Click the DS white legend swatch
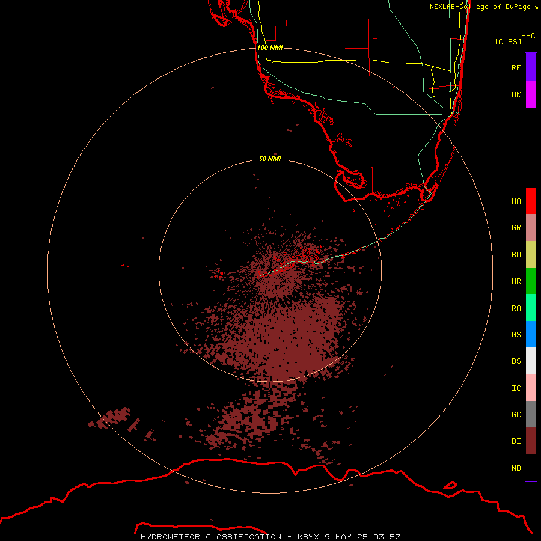 [x=531, y=361]
